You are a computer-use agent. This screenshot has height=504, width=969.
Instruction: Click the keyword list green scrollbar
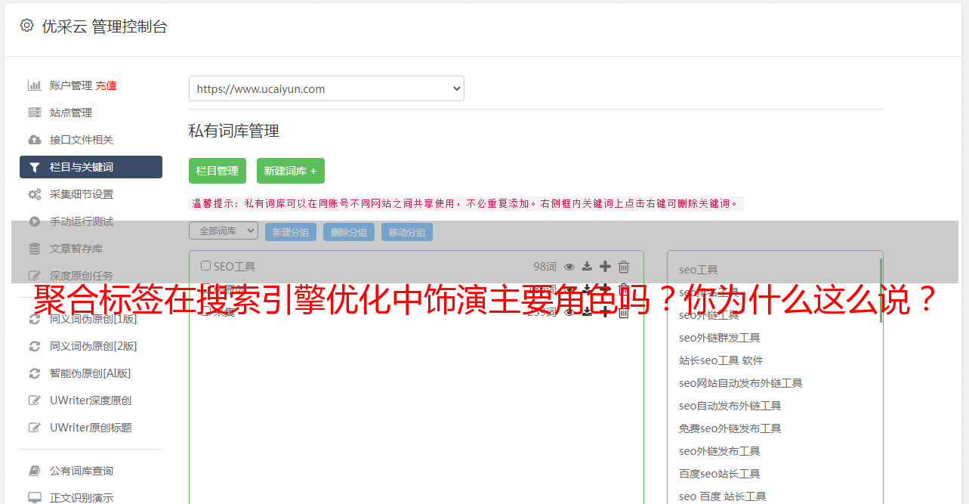coord(881,291)
